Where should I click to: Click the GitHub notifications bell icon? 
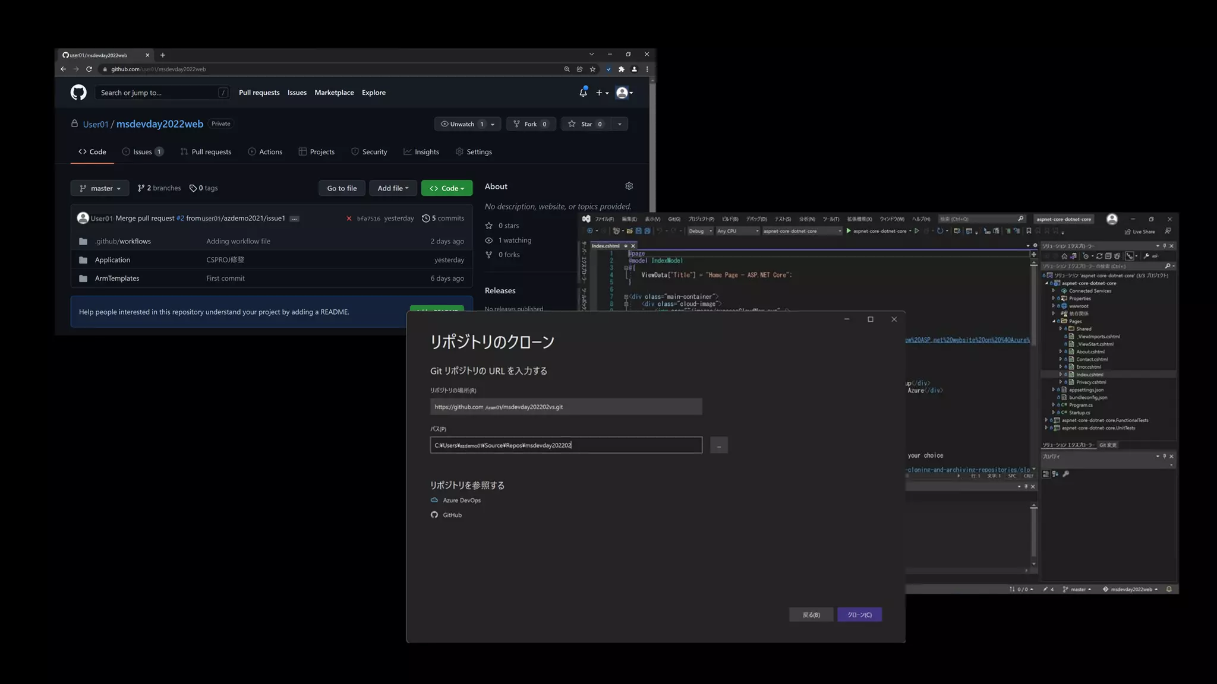583,93
